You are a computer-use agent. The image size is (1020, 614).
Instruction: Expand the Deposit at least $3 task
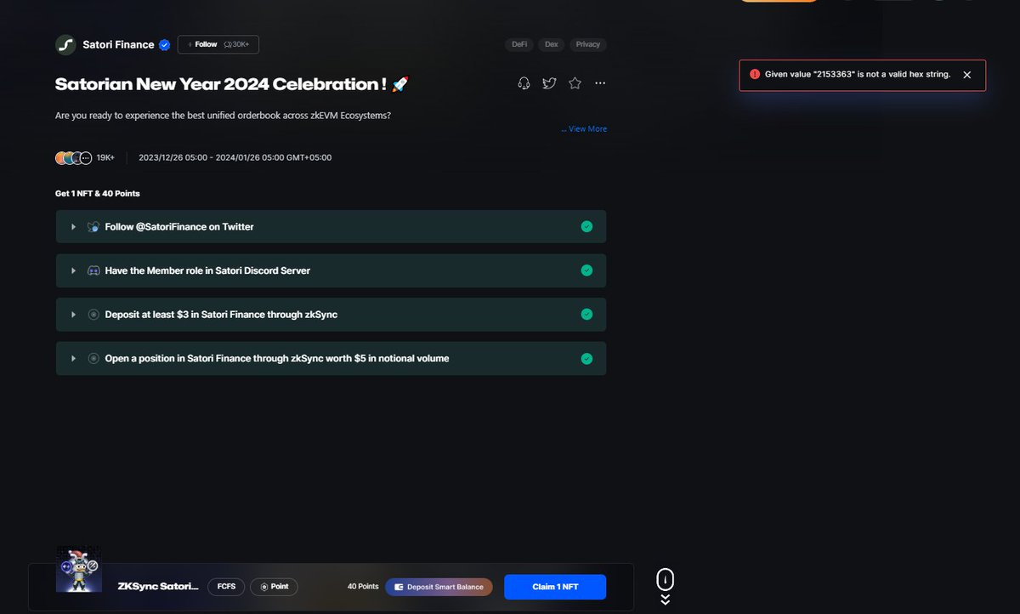coord(74,315)
